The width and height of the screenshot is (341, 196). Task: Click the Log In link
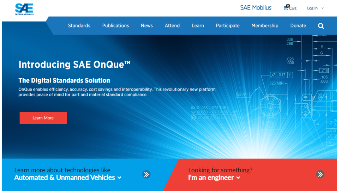pos(312,8)
